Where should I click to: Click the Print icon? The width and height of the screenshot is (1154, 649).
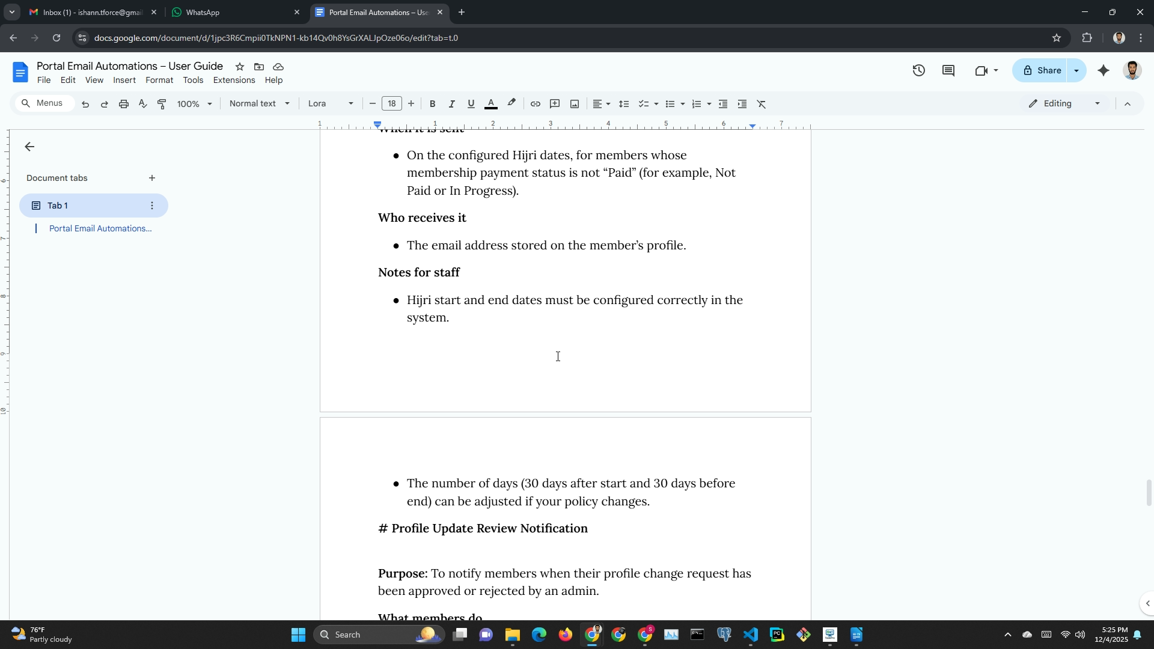point(124,104)
